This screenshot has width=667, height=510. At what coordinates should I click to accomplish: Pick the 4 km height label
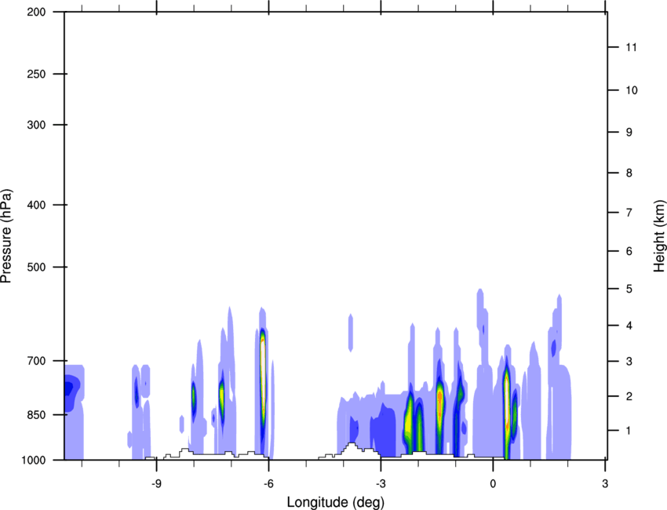(629, 326)
